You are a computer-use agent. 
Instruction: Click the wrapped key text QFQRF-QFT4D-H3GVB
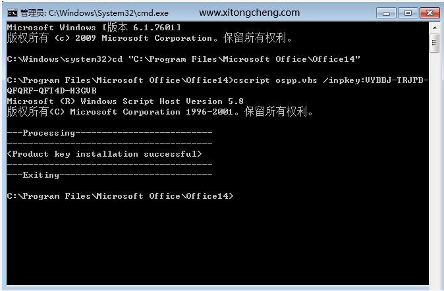click(x=51, y=91)
